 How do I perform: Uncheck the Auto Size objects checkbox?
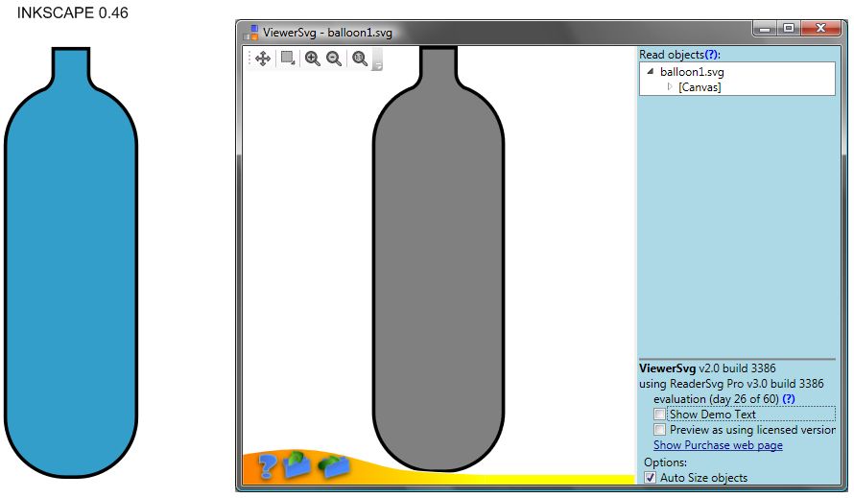point(650,478)
